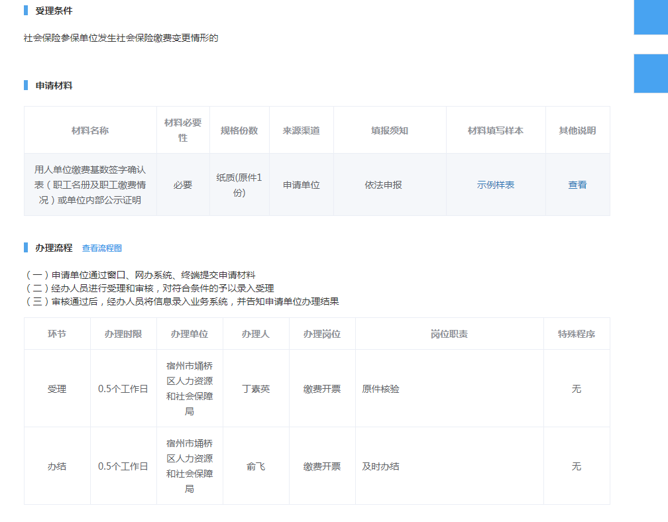668x522 pixels.
Task: Open the 查看流程图 flowchart link
Action: click(101, 248)
